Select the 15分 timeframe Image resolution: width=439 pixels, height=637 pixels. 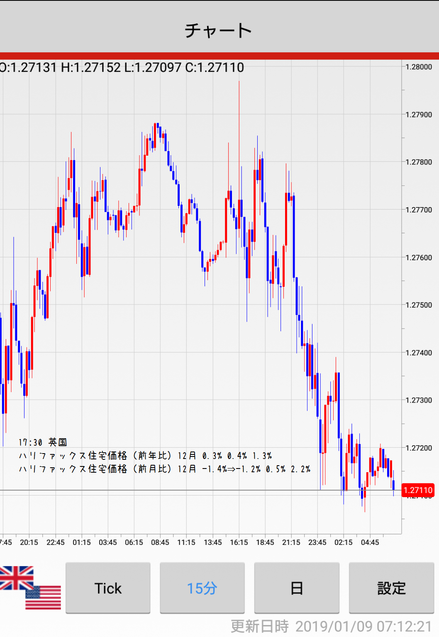202,588
